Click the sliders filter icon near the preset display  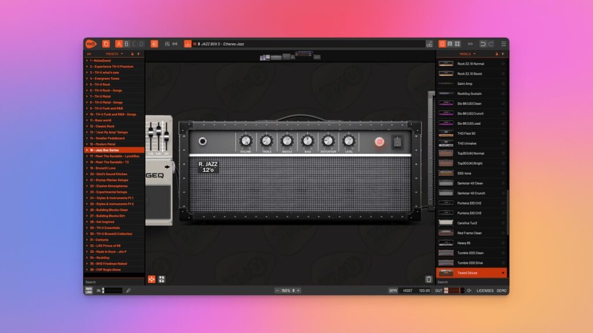coord(167,43)
